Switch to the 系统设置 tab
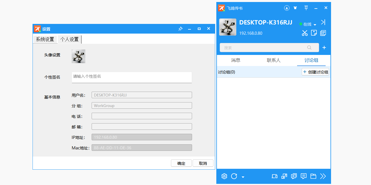 45,39
